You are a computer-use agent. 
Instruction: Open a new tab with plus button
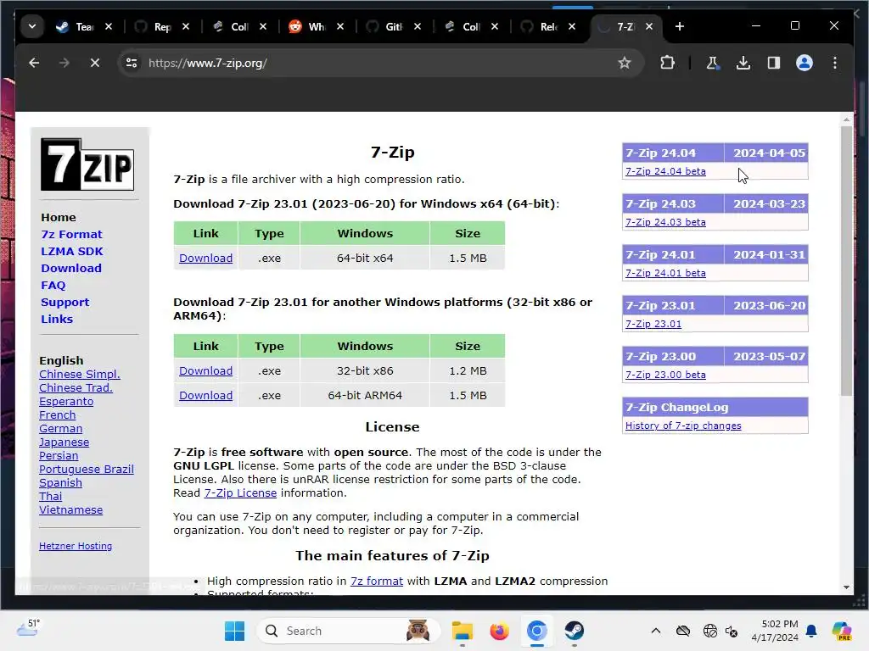(x=680, y=26)
